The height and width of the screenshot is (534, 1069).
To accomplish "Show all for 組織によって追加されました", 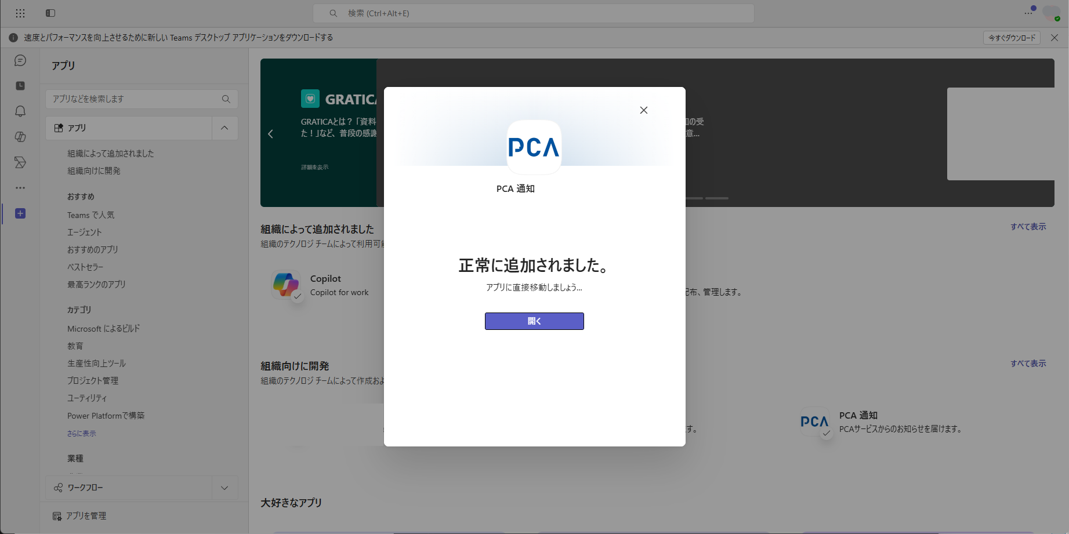I will point(1028,227).
